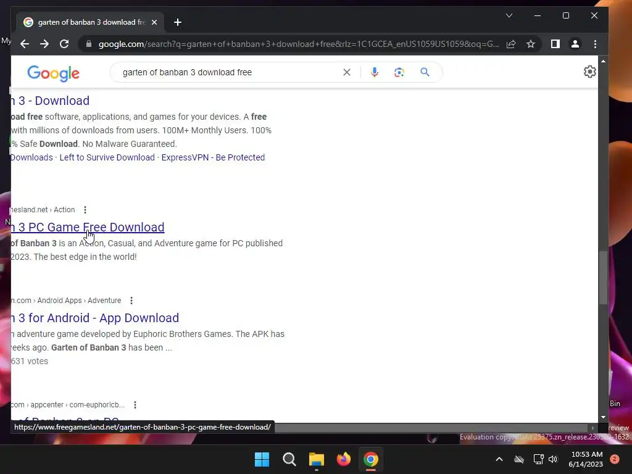
Task: Select the garten of banban 3 tab
Action: pyautogui.click(x=90, y=22)
